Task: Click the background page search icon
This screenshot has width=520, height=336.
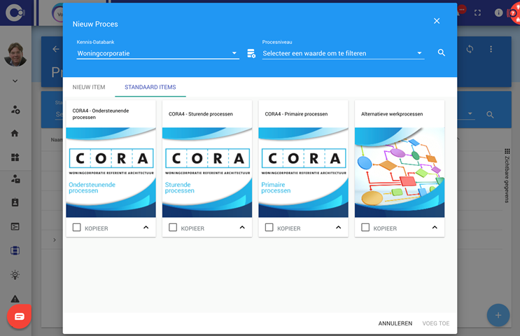Action: point(490,115)
